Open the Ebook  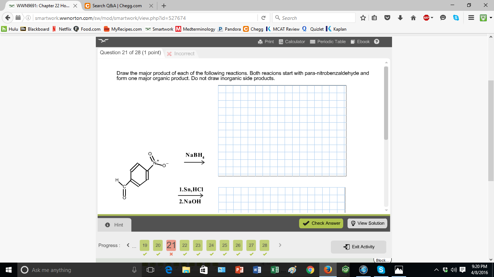360,41
